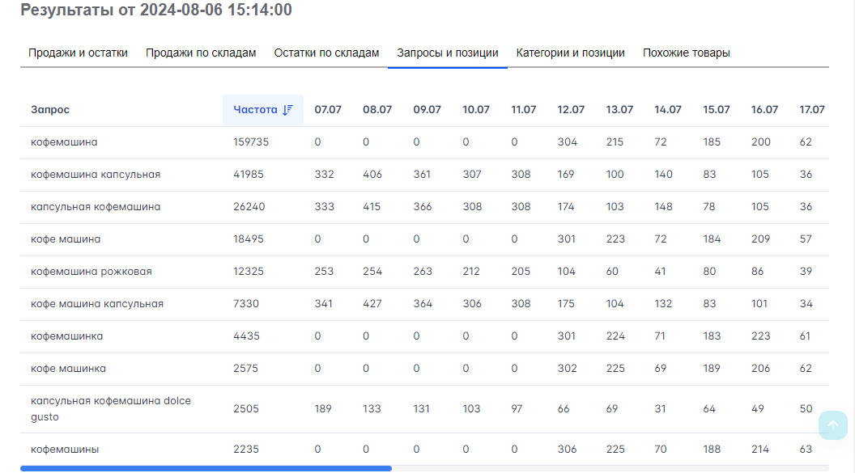Viewport: 855px width, 473px height.
Task: Click the 16.07 column header
Action: coord(764,109)
